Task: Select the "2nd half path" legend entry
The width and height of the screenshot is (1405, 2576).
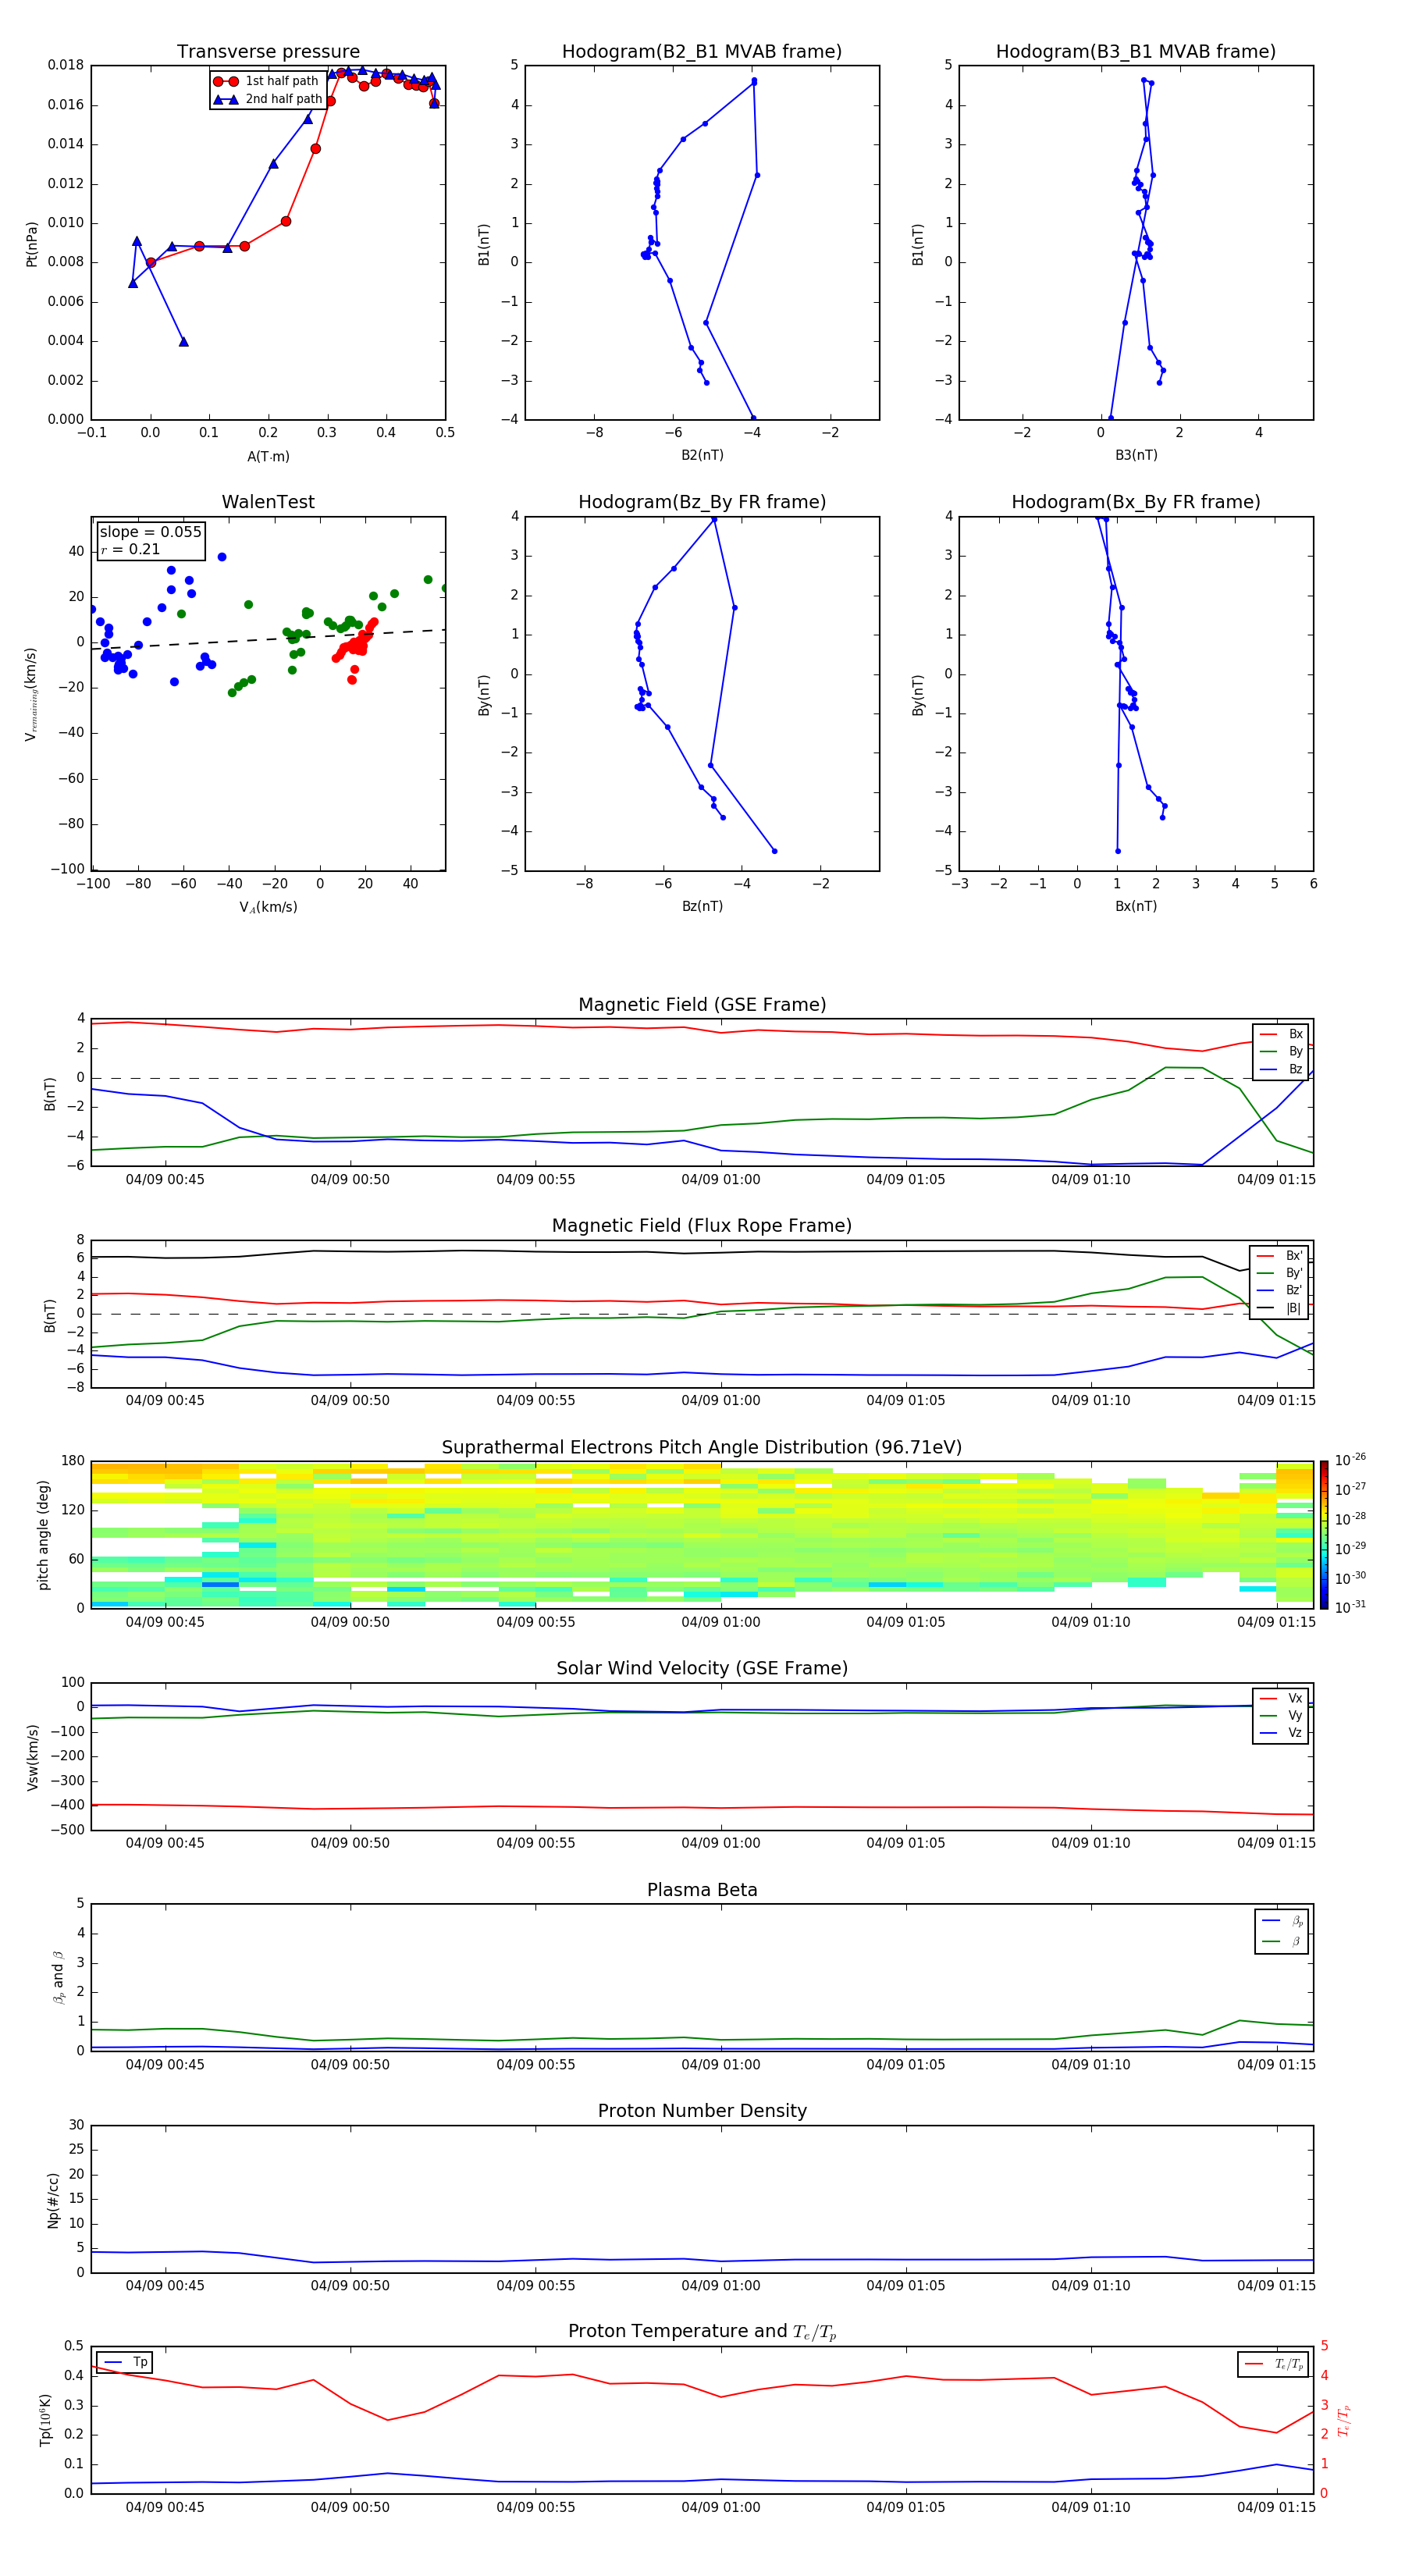Action: [x=268, y=99]
